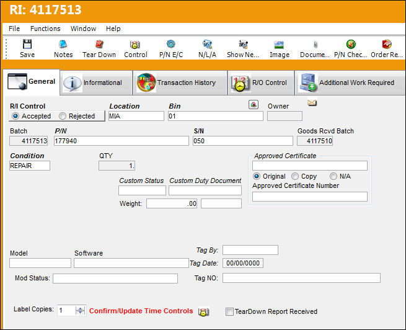Choose the N/A certificate option
Screen dimensions: 406x330
point(333,176)
